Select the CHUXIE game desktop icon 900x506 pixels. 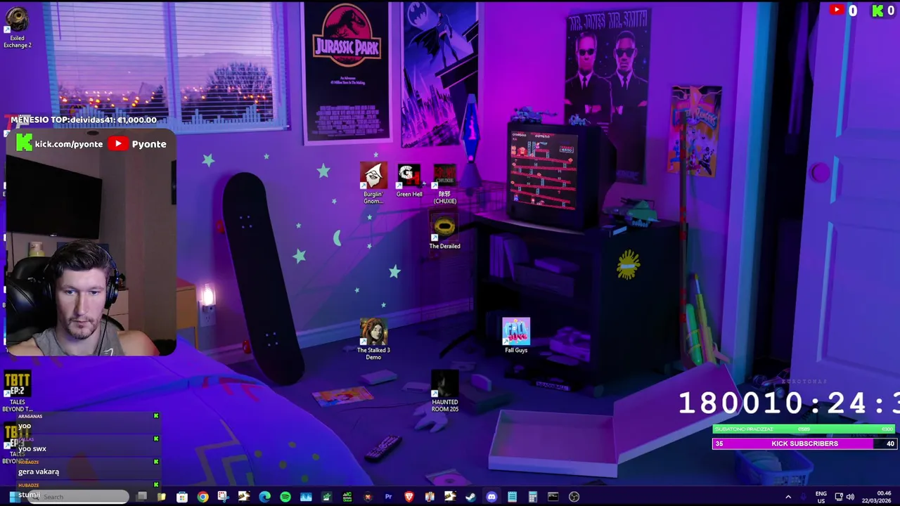[444, 184]
